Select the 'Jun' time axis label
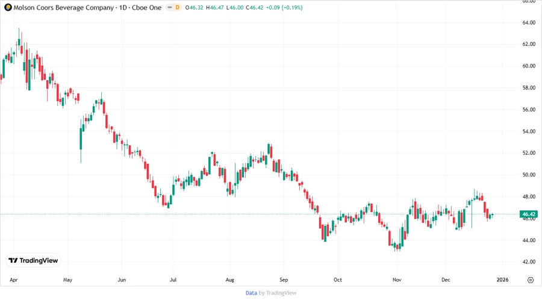Viewport: 542px width, 300px height. (x=122, y=280)
